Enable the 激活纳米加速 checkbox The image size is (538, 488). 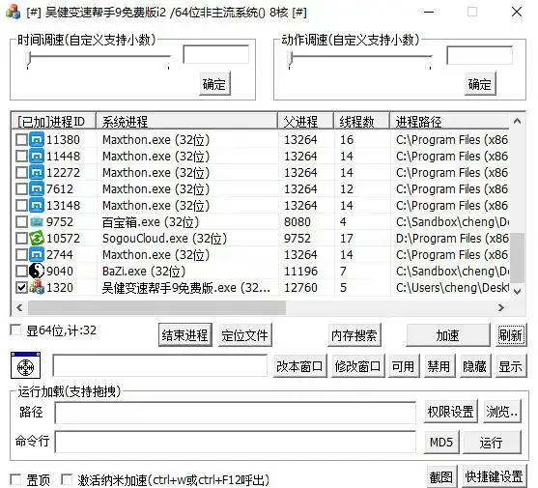tap(67, 479)
